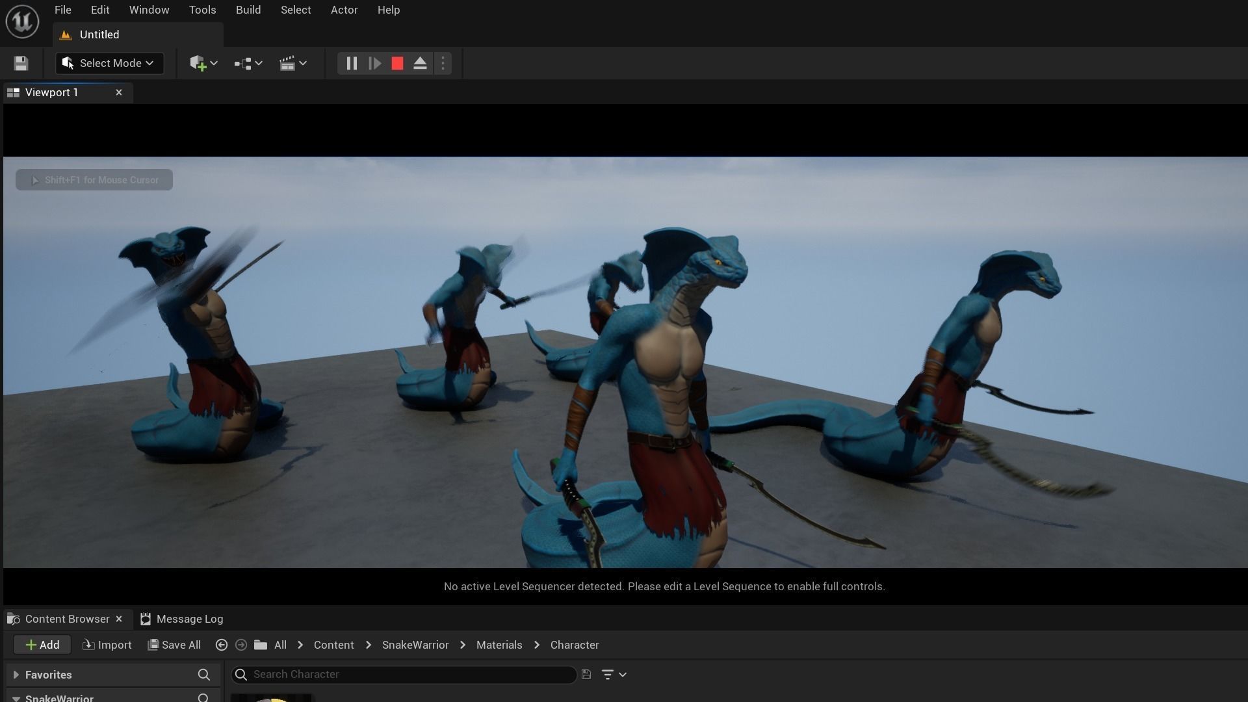The width and height of the screenshot is (1248, 702).
Task: Expand the Favorites section
Action: coord(16,675)
